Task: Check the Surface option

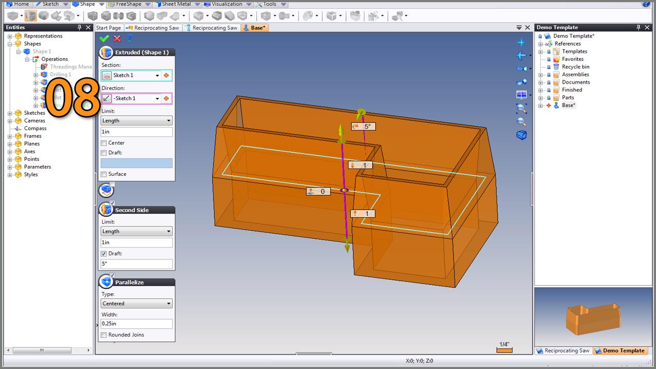Action: 104,174
